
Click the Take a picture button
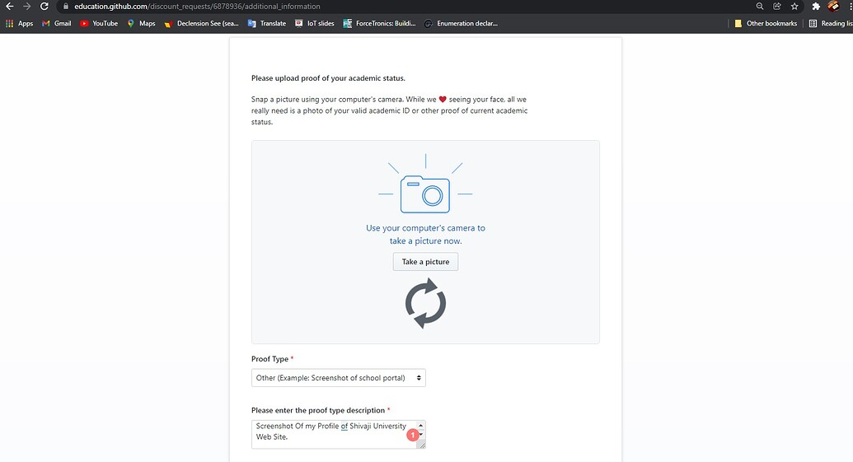point(425,261)
